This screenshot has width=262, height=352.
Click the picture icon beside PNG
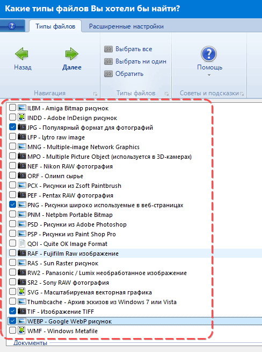pyautogui.click(x=21, y=205)
